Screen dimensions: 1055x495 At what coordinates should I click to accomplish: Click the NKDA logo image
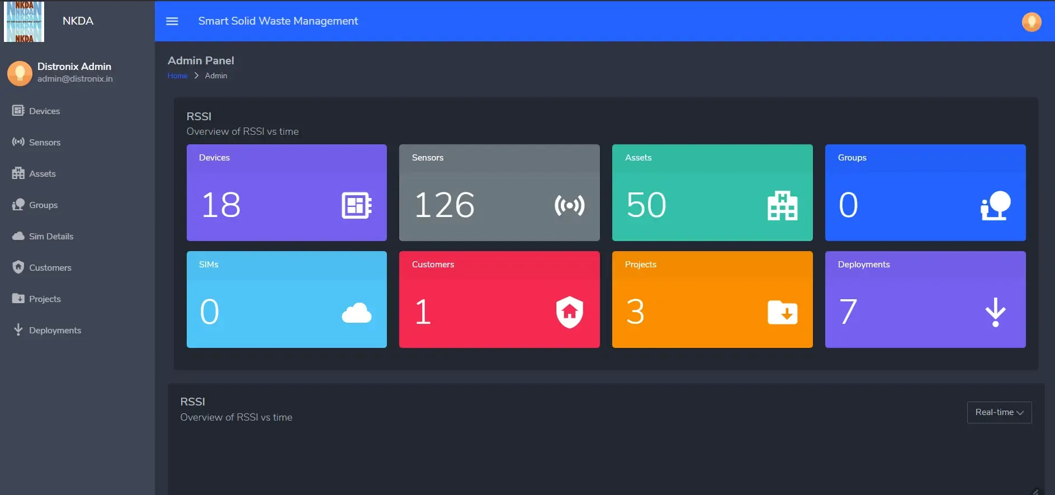[x=24, y=21]
